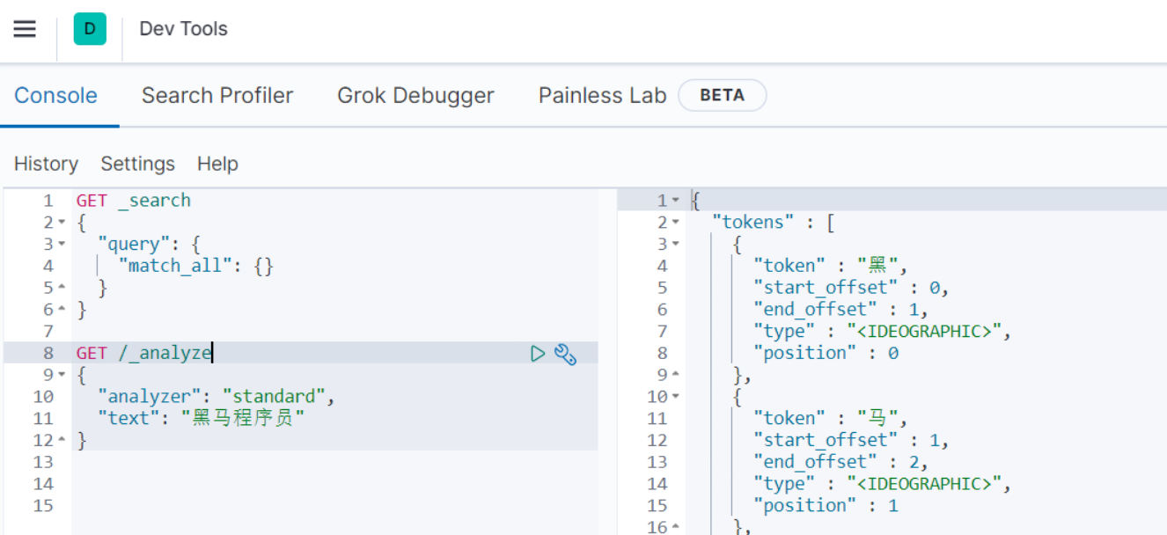Open the wrench request options menu

pyautogui.click(x=565, y=355)
